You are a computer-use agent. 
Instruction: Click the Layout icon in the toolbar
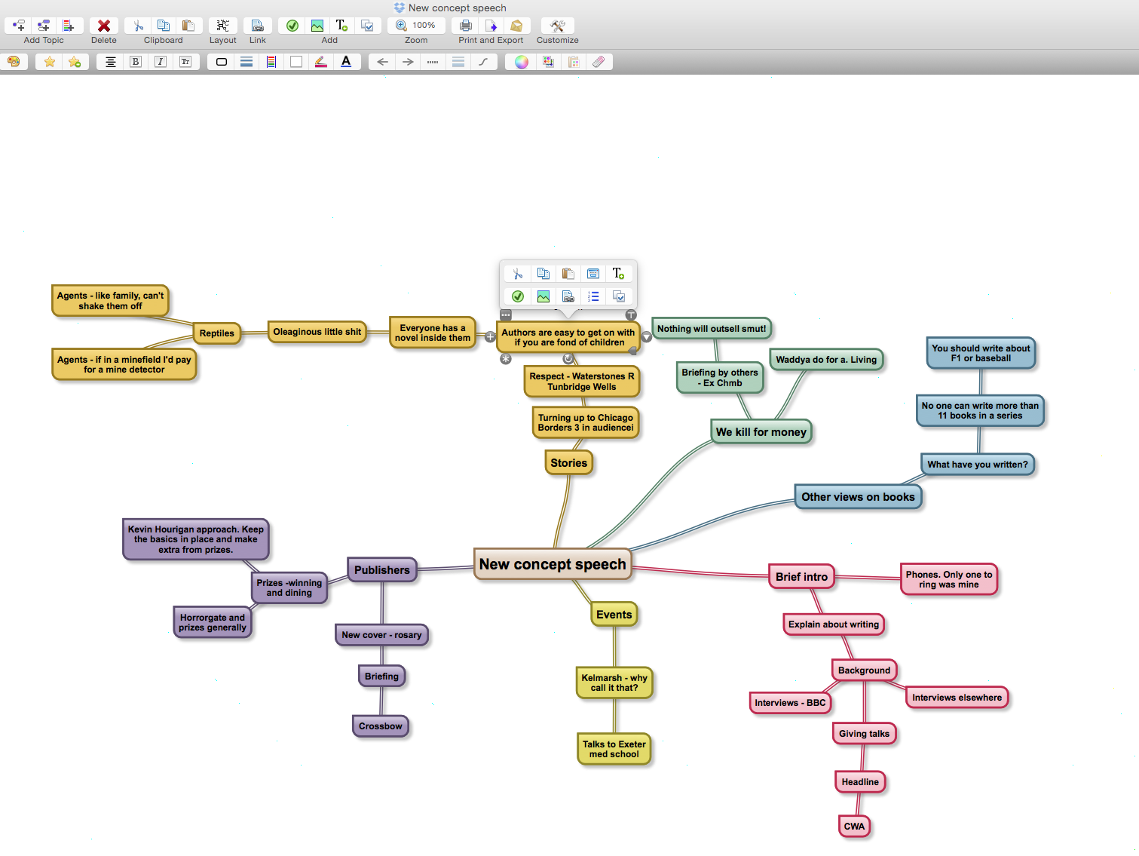222,26
